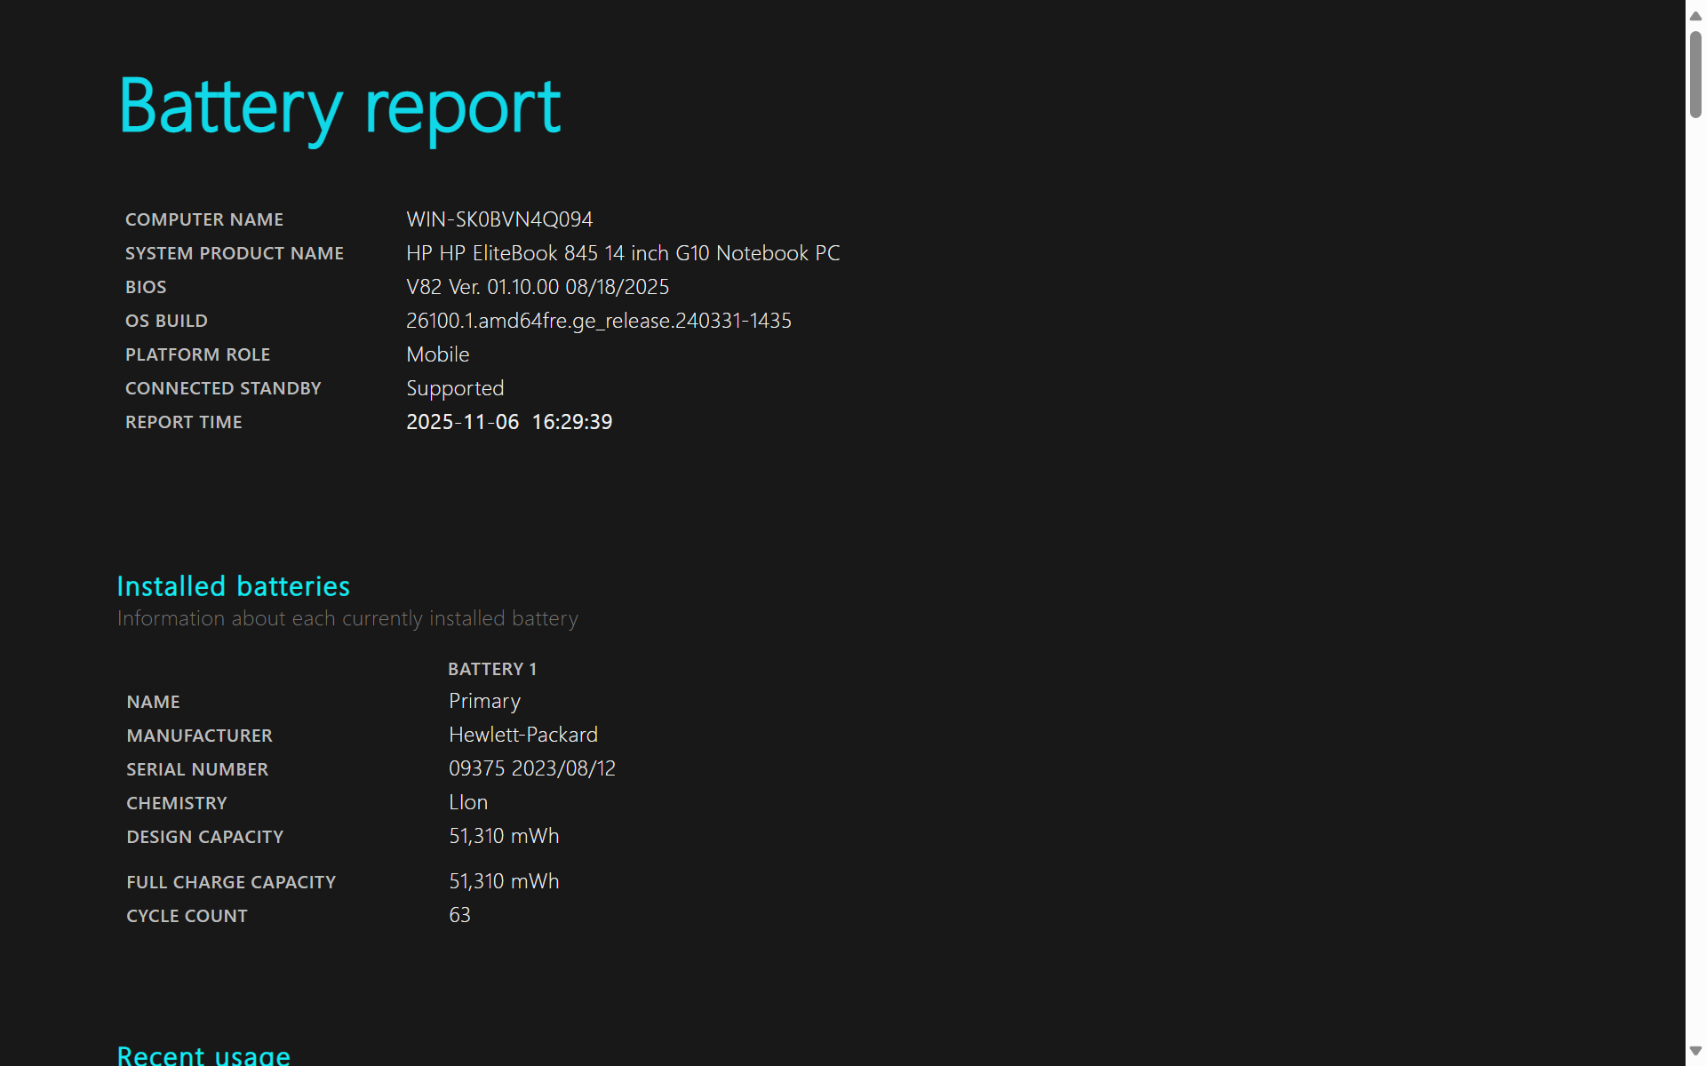This screenshot has height=1066, width=1706.
Task: Click the computer name WIN-SK0BVN4Q094
Action: [499, 219]
